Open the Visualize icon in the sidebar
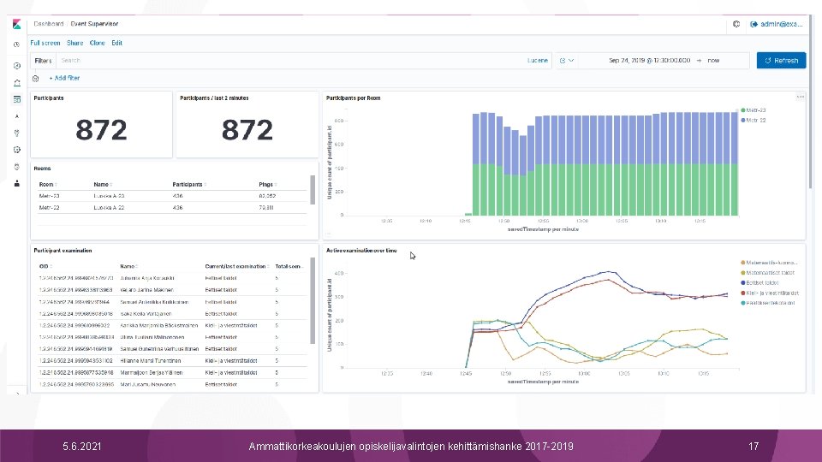822x462 pixels. click(x=17, y=83)
